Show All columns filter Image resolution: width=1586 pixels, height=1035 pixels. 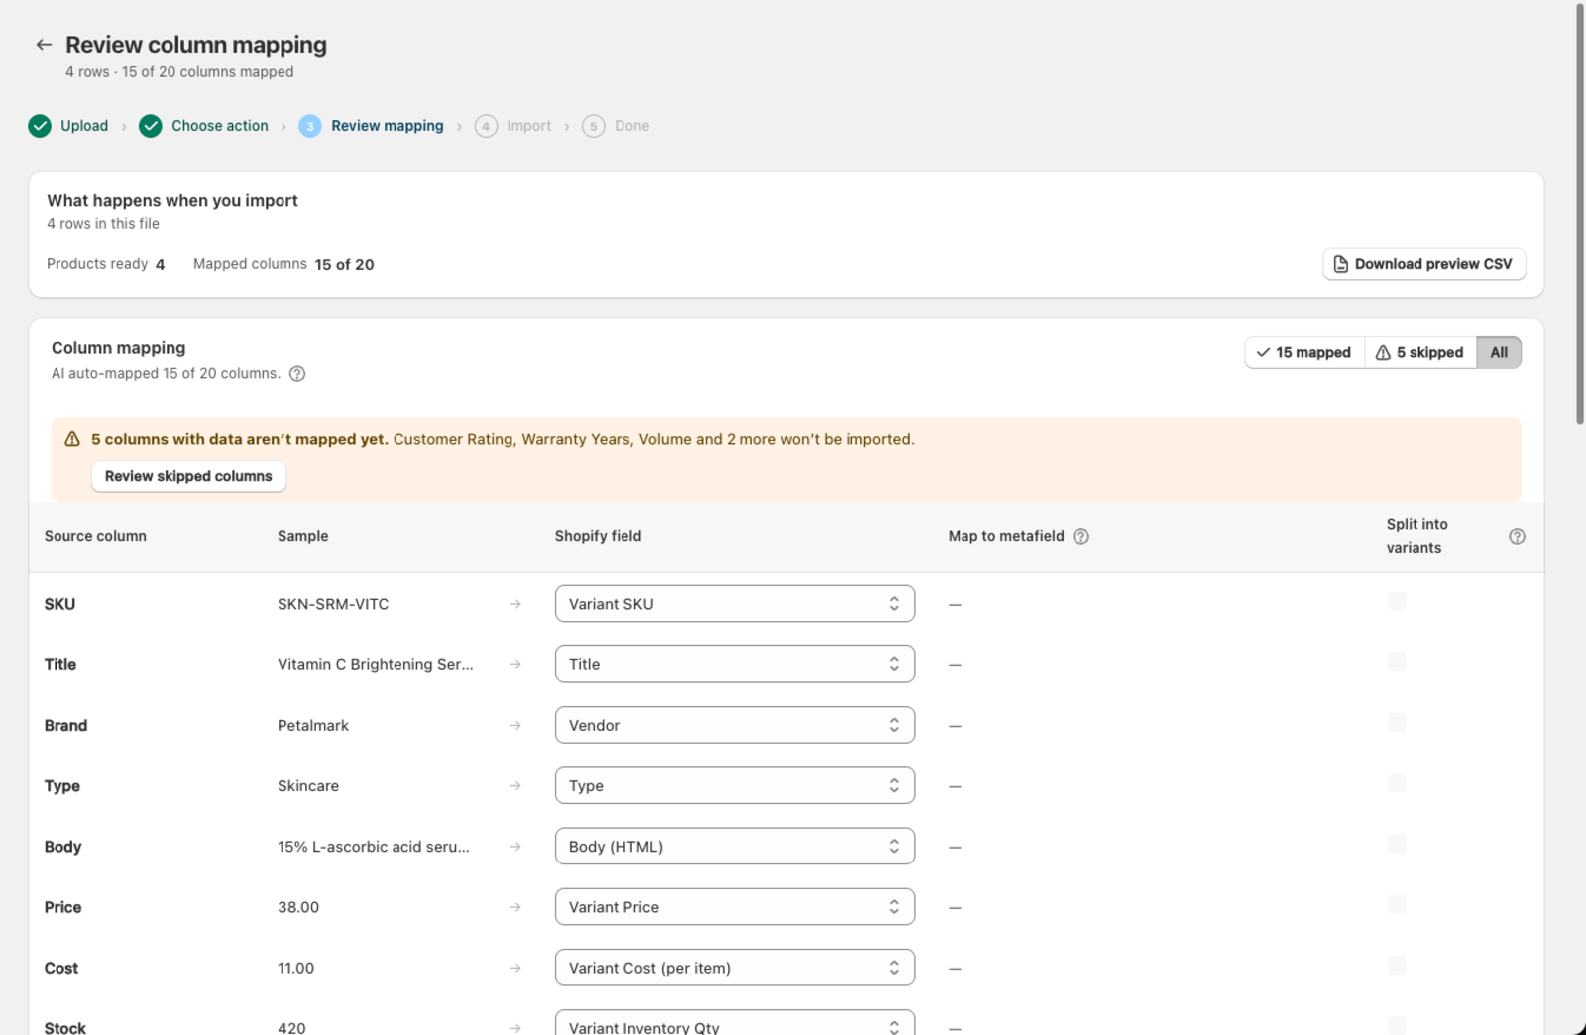coord(1499,352)
